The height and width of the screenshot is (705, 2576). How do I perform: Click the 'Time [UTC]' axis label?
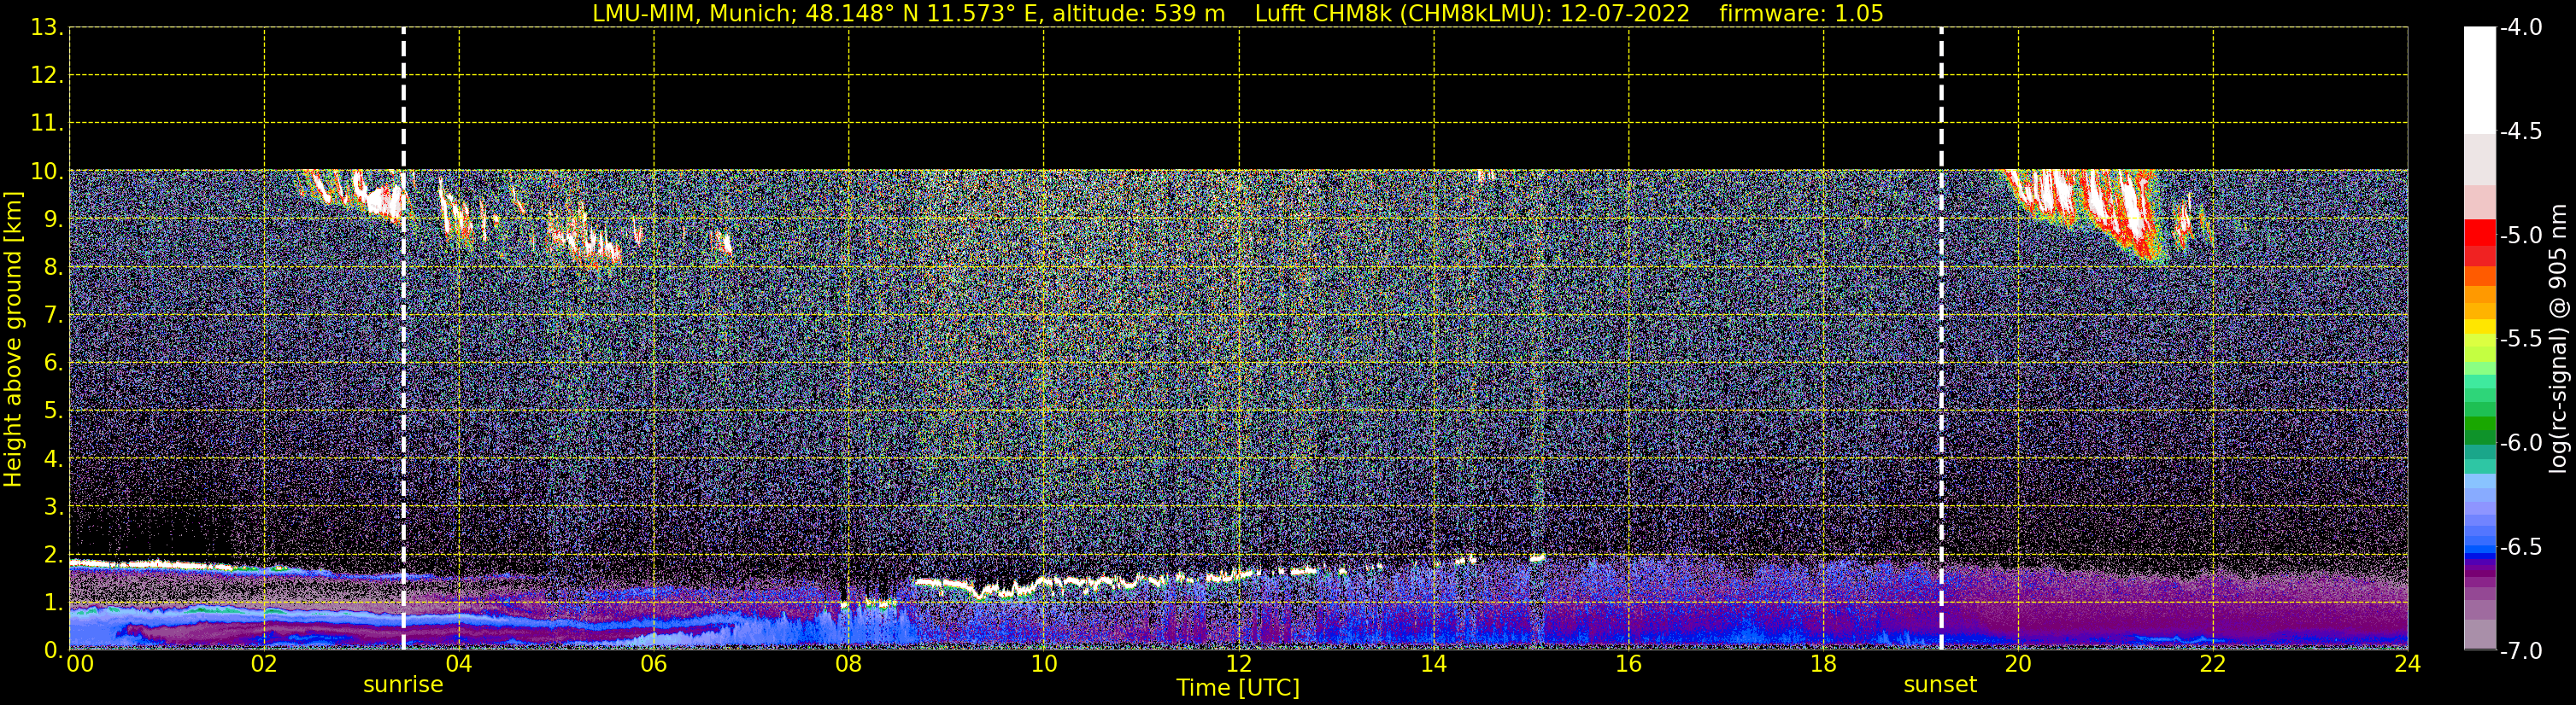tap(1238, 688)
